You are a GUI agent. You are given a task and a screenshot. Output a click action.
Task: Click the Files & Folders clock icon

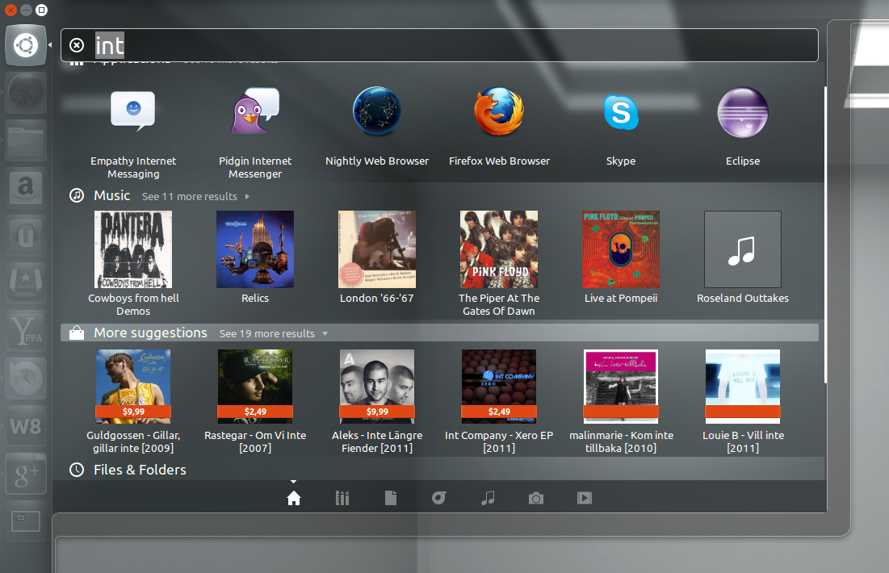pyautogui.click(x=77, y=470)
